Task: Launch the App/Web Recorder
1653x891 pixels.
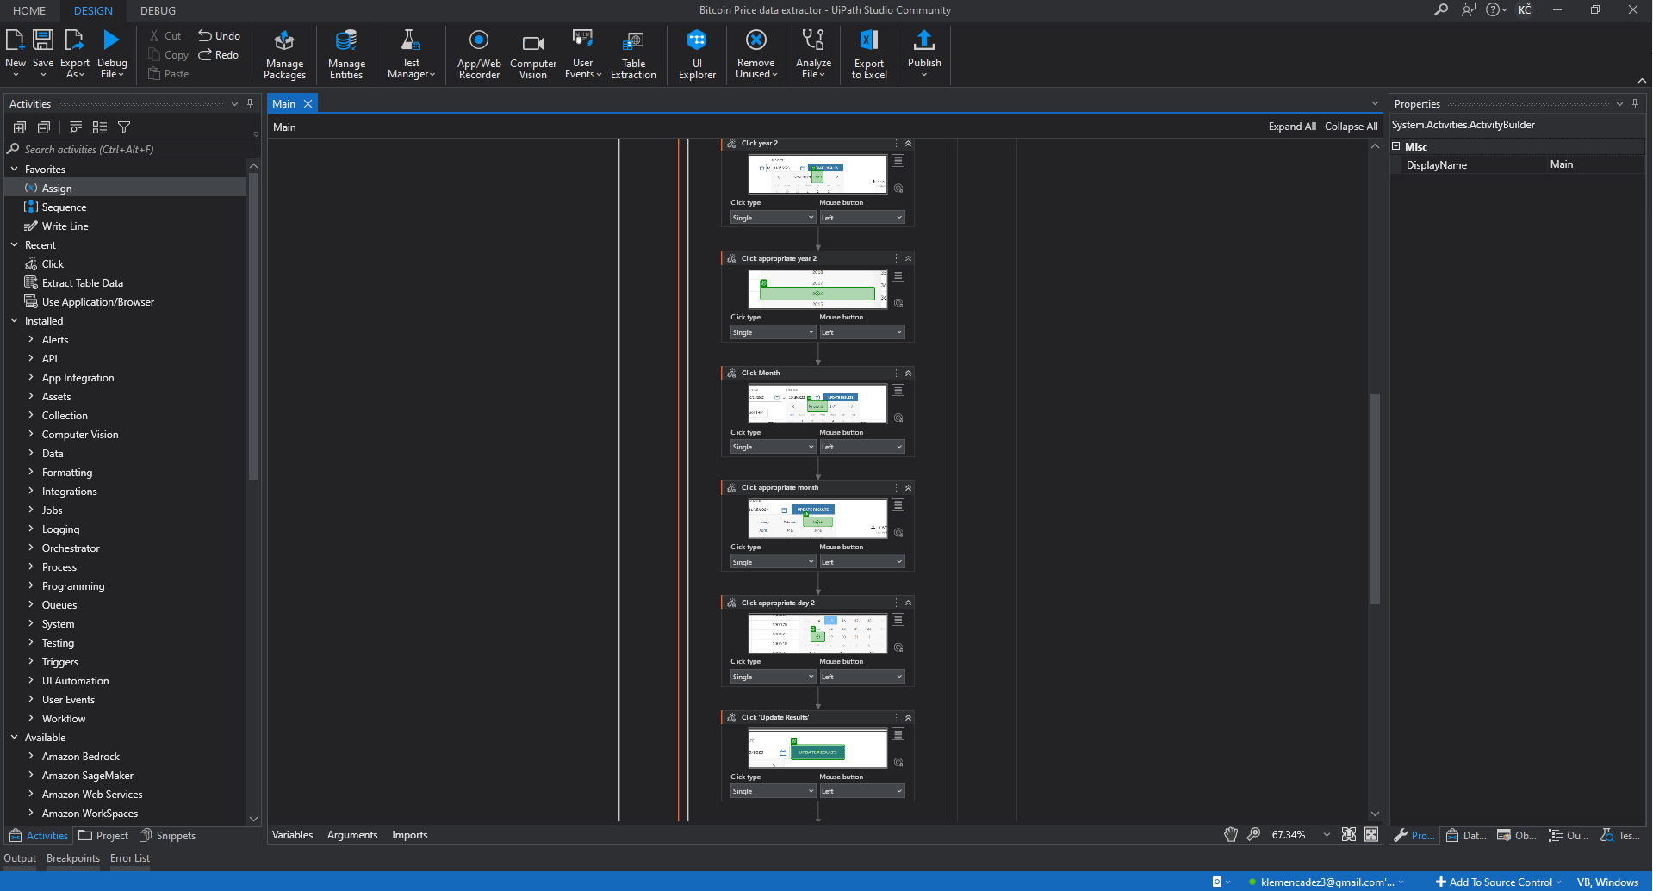Action: [478, 54]
